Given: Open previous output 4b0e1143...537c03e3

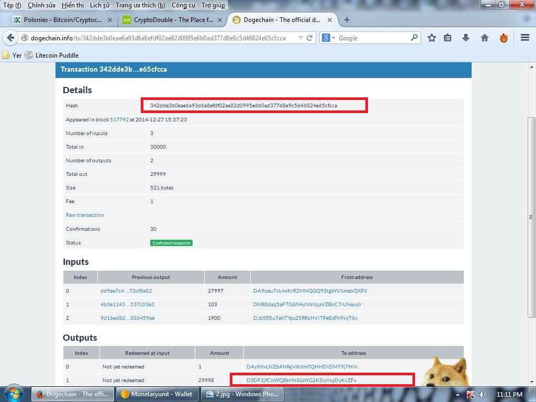Looking at the screenshot, I should coord(127,304).
